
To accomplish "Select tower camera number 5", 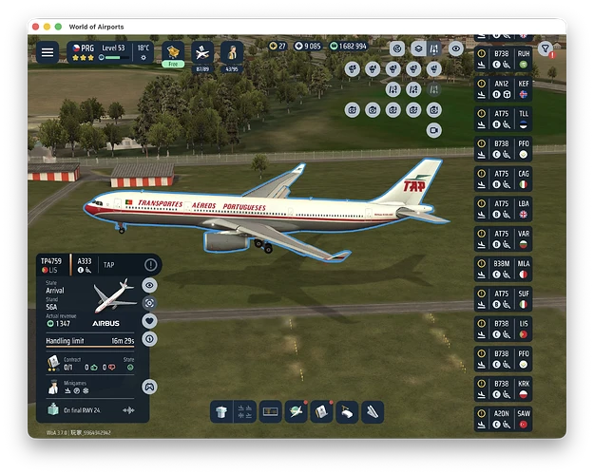I will point(353,69).
